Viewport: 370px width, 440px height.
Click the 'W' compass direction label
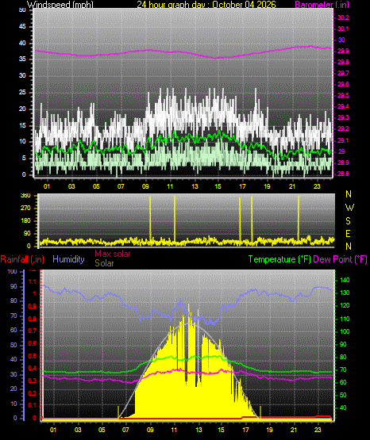pos(349,208)
